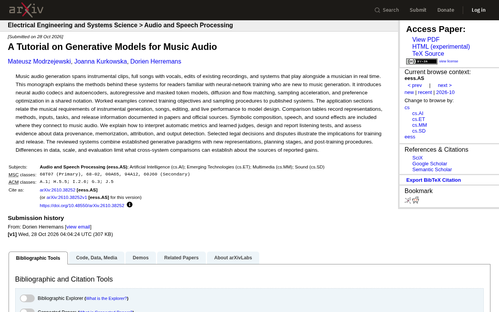The width and height of the screenshot is (499, 312).
Task: Change browse context to cs.MM
Action: (x=419, y=125)
